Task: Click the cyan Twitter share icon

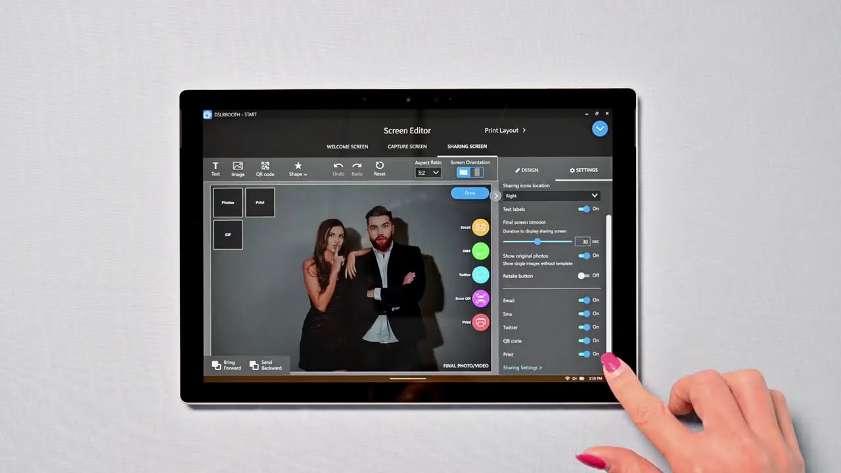Action: point(481,275)
